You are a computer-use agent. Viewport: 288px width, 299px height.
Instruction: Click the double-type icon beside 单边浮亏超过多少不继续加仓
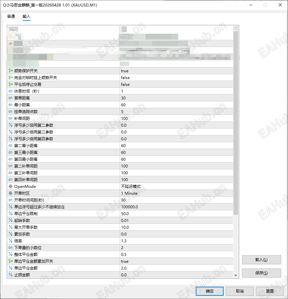pos(10,207)
